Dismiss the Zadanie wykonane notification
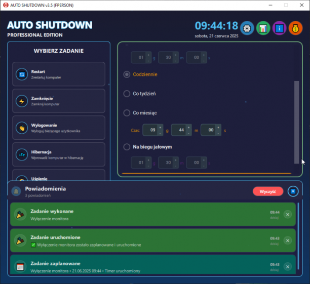310x284 pixels. pos(288,215)
